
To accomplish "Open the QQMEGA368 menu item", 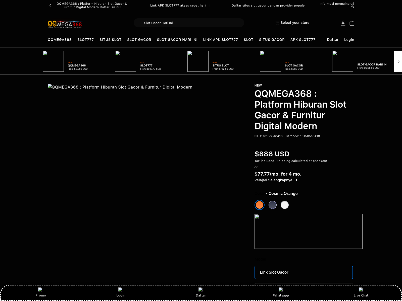I will tap(60, 40).
